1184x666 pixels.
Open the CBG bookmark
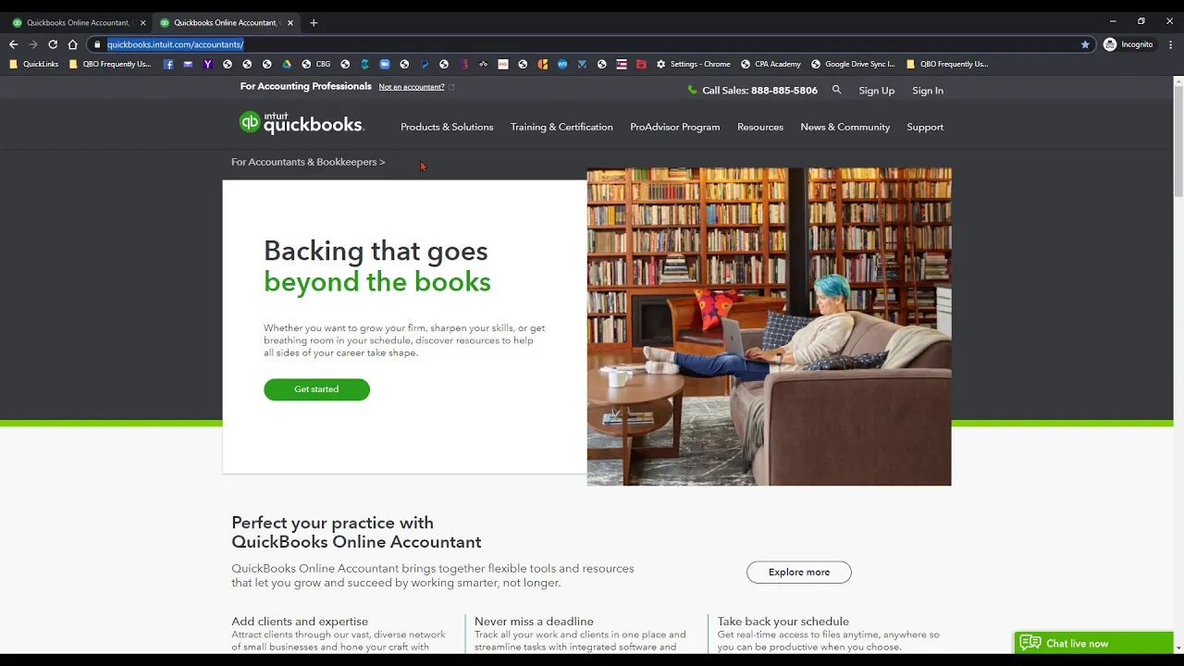coord(316,64)
